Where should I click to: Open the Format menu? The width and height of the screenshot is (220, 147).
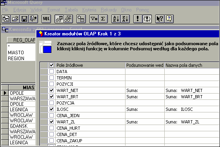point(54,10)
